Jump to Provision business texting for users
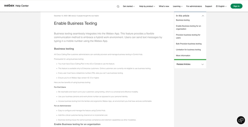 [x=188, y=36]
